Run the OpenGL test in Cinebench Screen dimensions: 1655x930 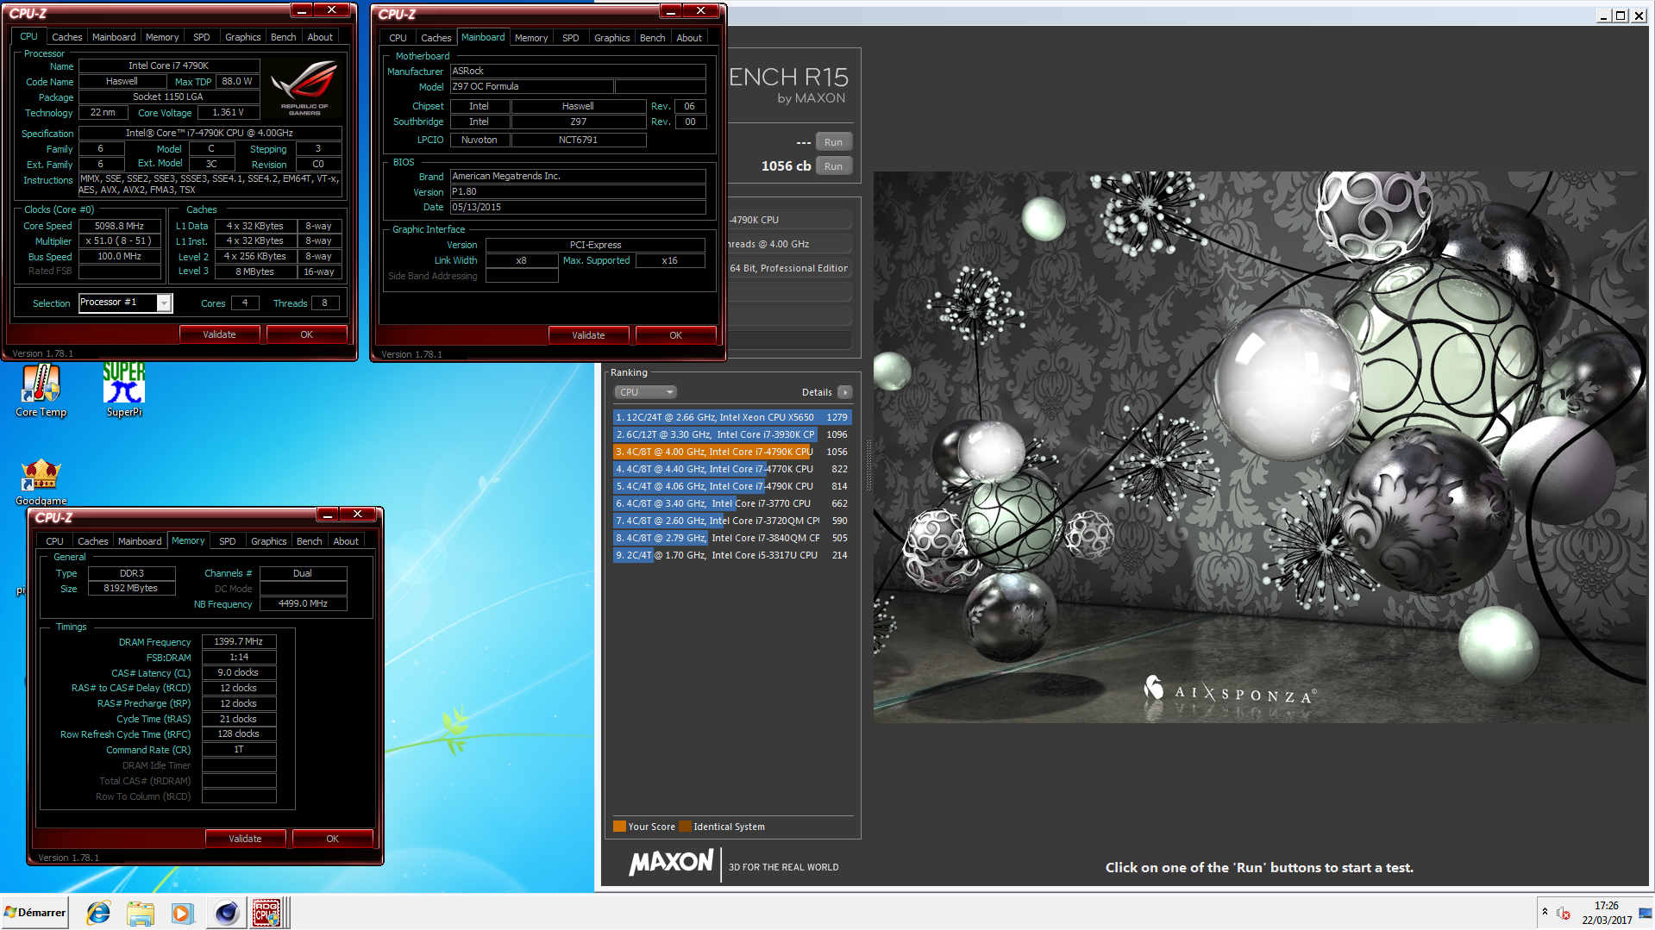[833, 142]
